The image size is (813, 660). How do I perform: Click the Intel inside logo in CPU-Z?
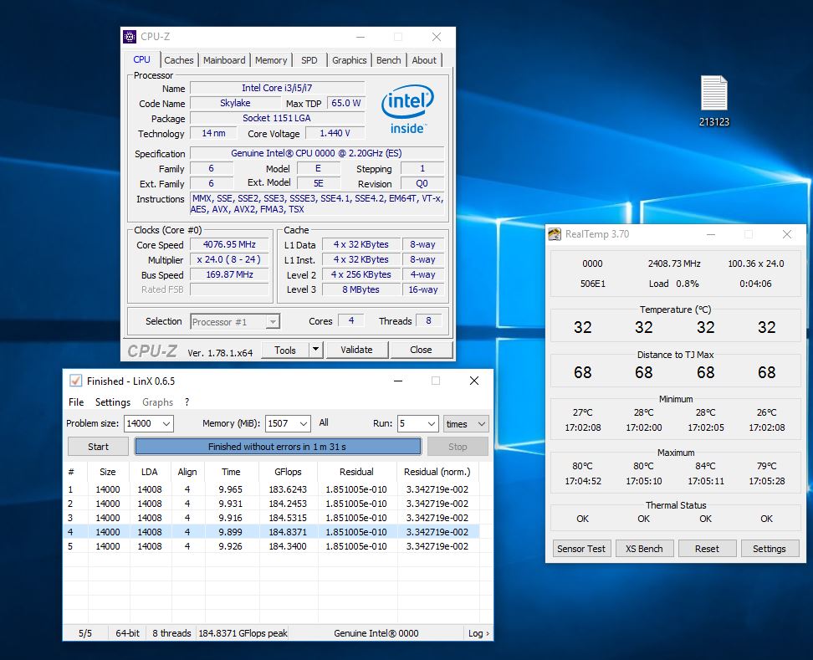point(407,110)
